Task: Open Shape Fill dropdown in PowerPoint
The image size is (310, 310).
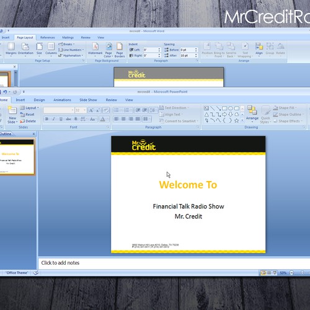Action: (x=285, y=108)
